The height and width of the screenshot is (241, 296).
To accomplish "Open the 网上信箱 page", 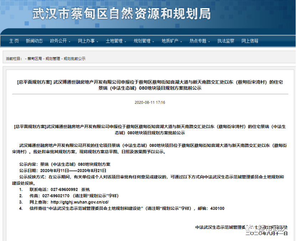I will [x=250, y=41].
